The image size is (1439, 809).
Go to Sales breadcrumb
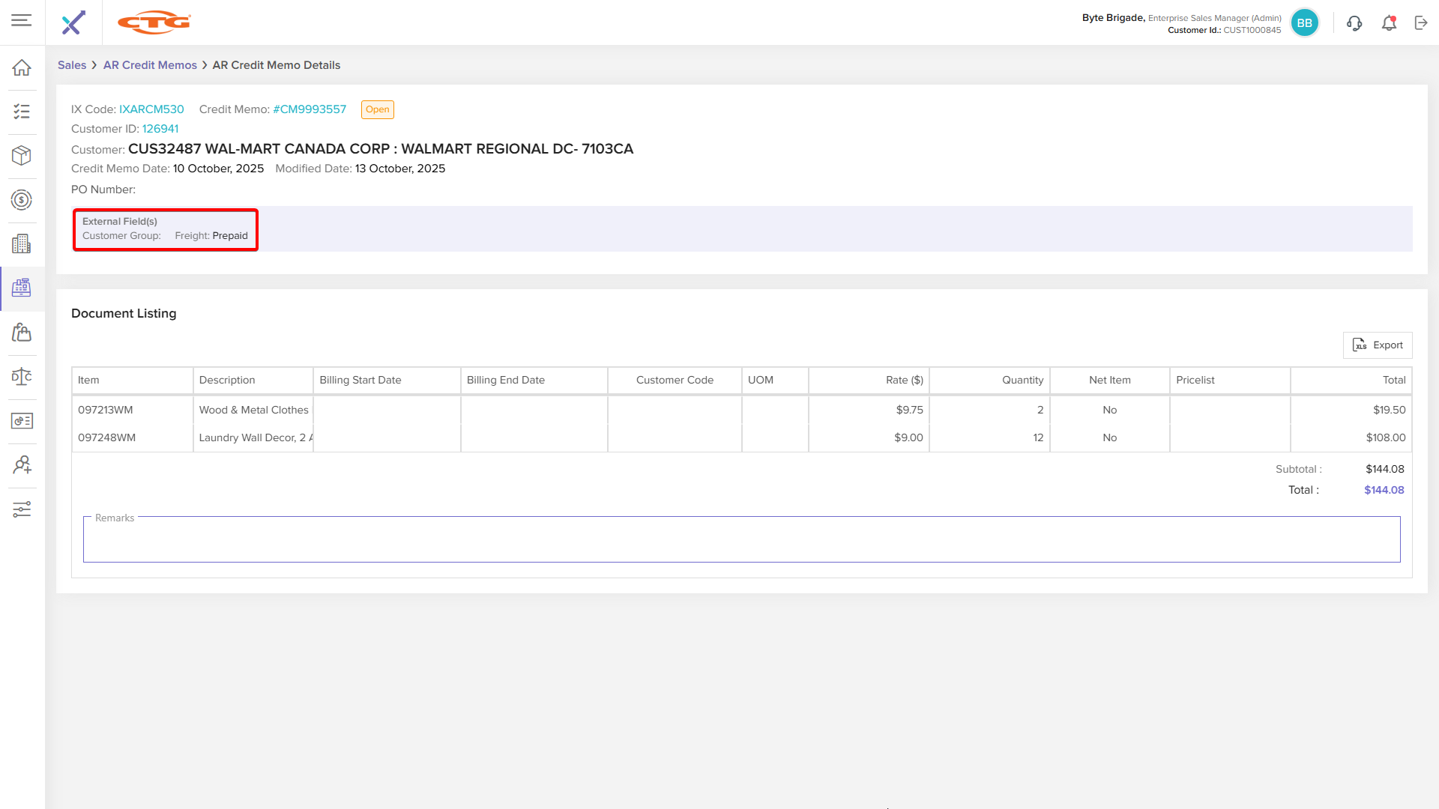[72, 65]
